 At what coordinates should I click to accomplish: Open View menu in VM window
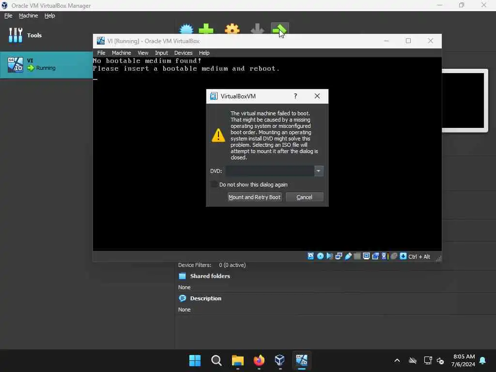point(143,53)
